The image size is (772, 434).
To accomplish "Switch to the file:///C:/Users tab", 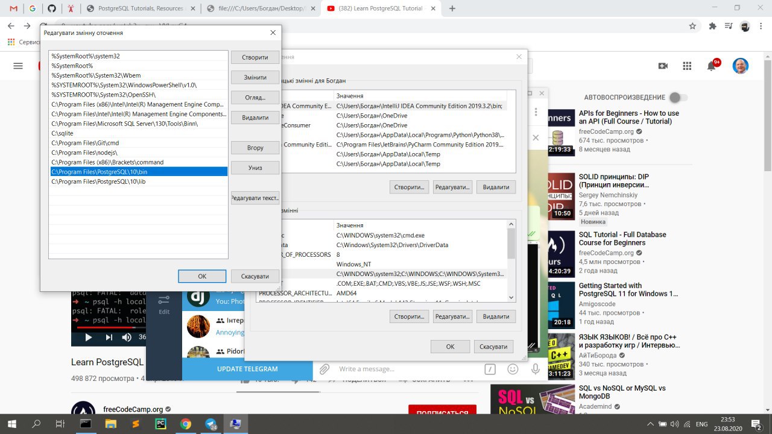I will [x=259, y=8].
